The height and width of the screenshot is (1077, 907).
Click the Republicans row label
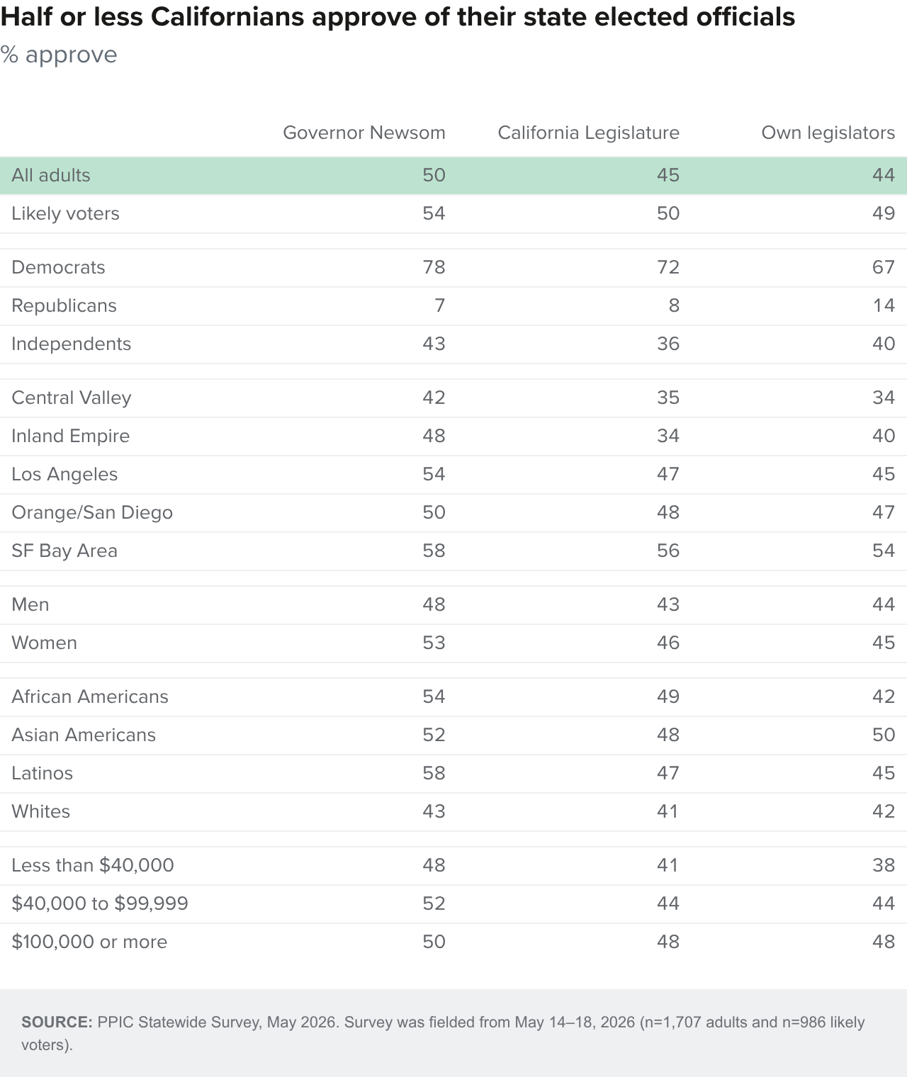[64, 305]
